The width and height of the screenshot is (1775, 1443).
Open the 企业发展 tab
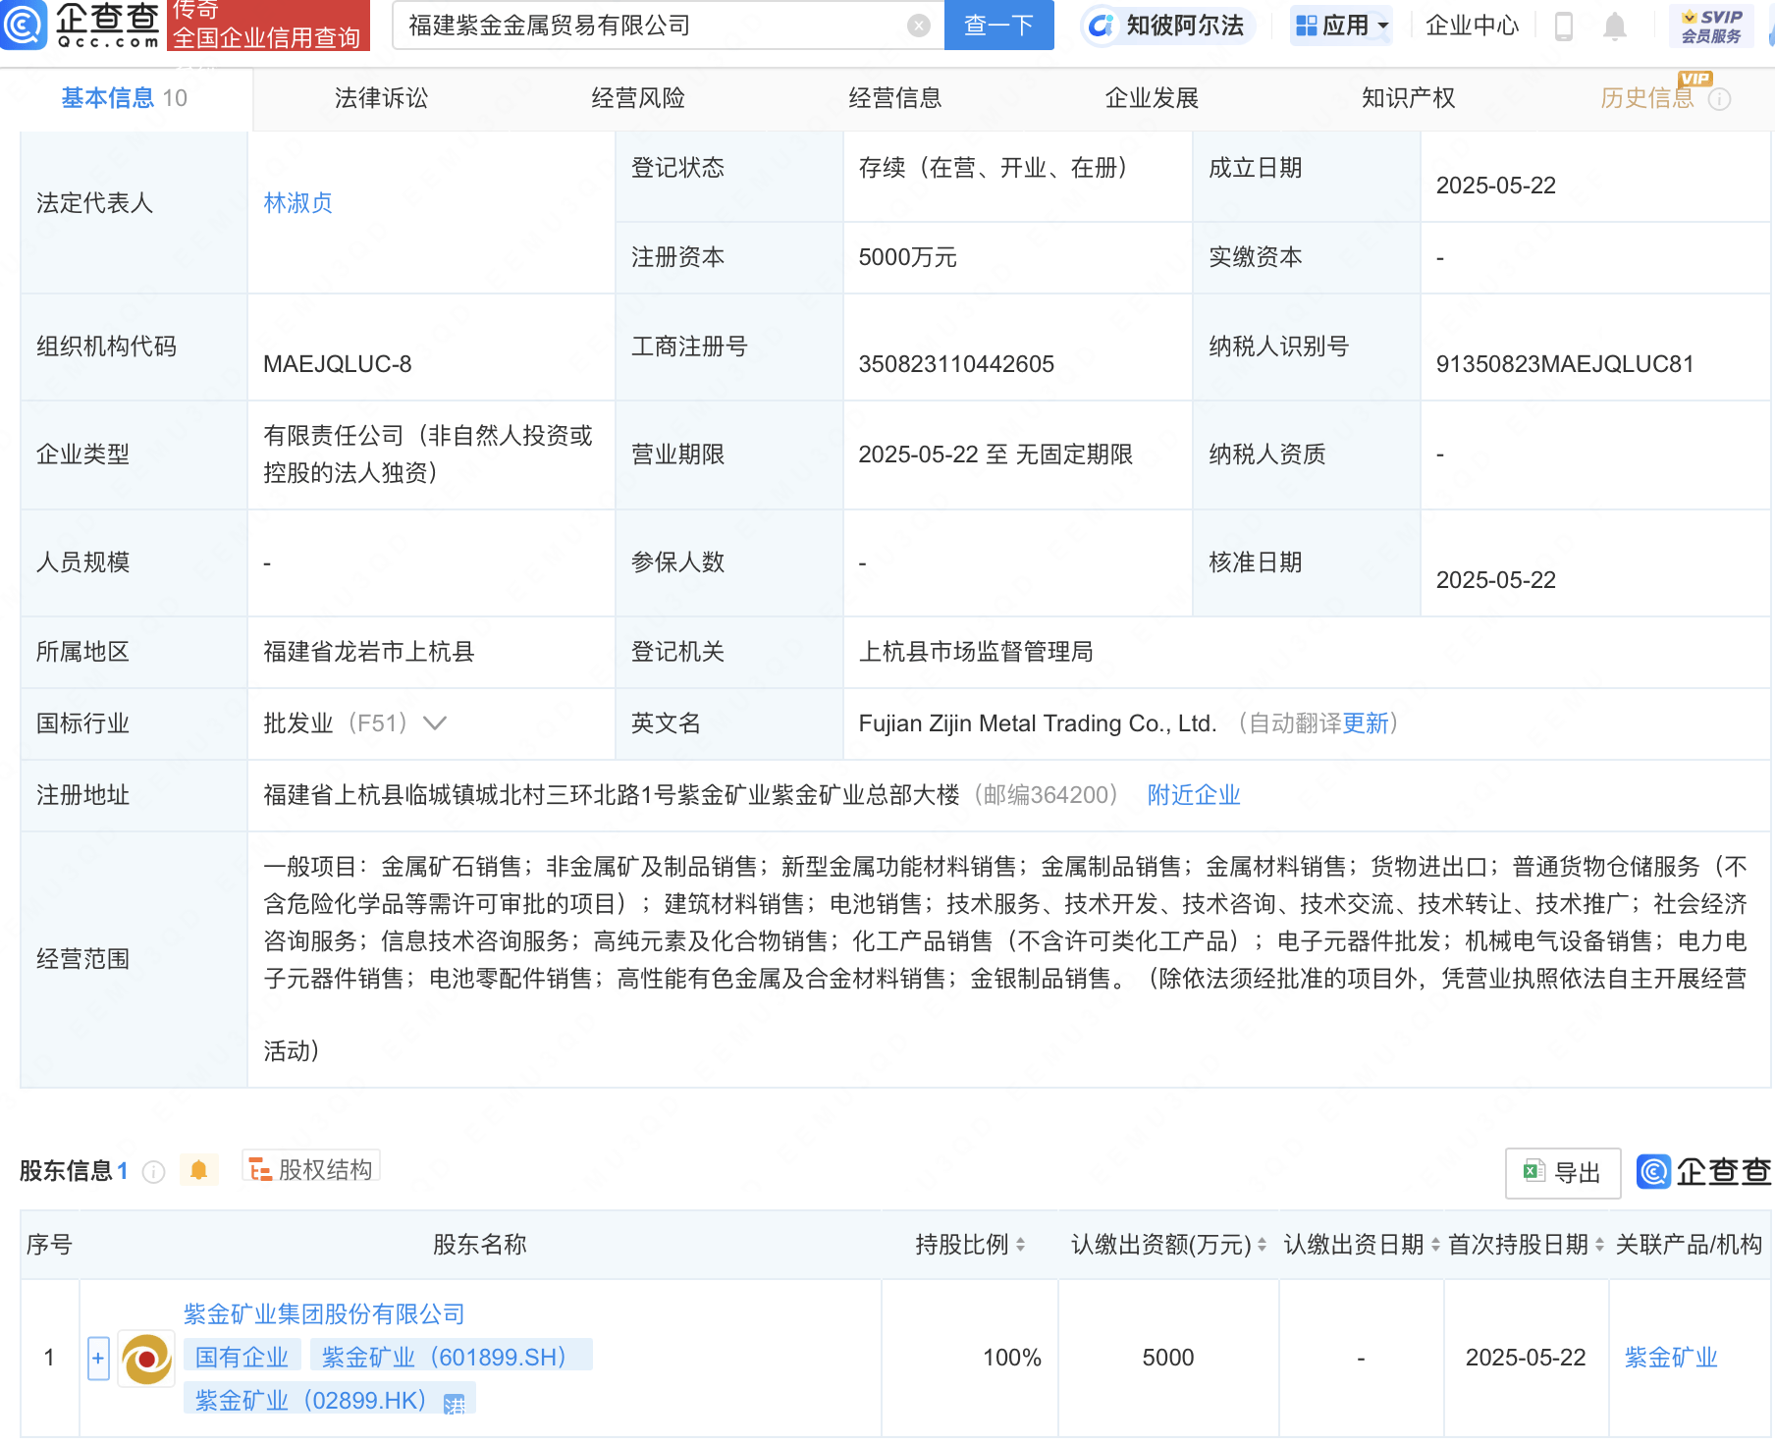(x=1152, y=98)
